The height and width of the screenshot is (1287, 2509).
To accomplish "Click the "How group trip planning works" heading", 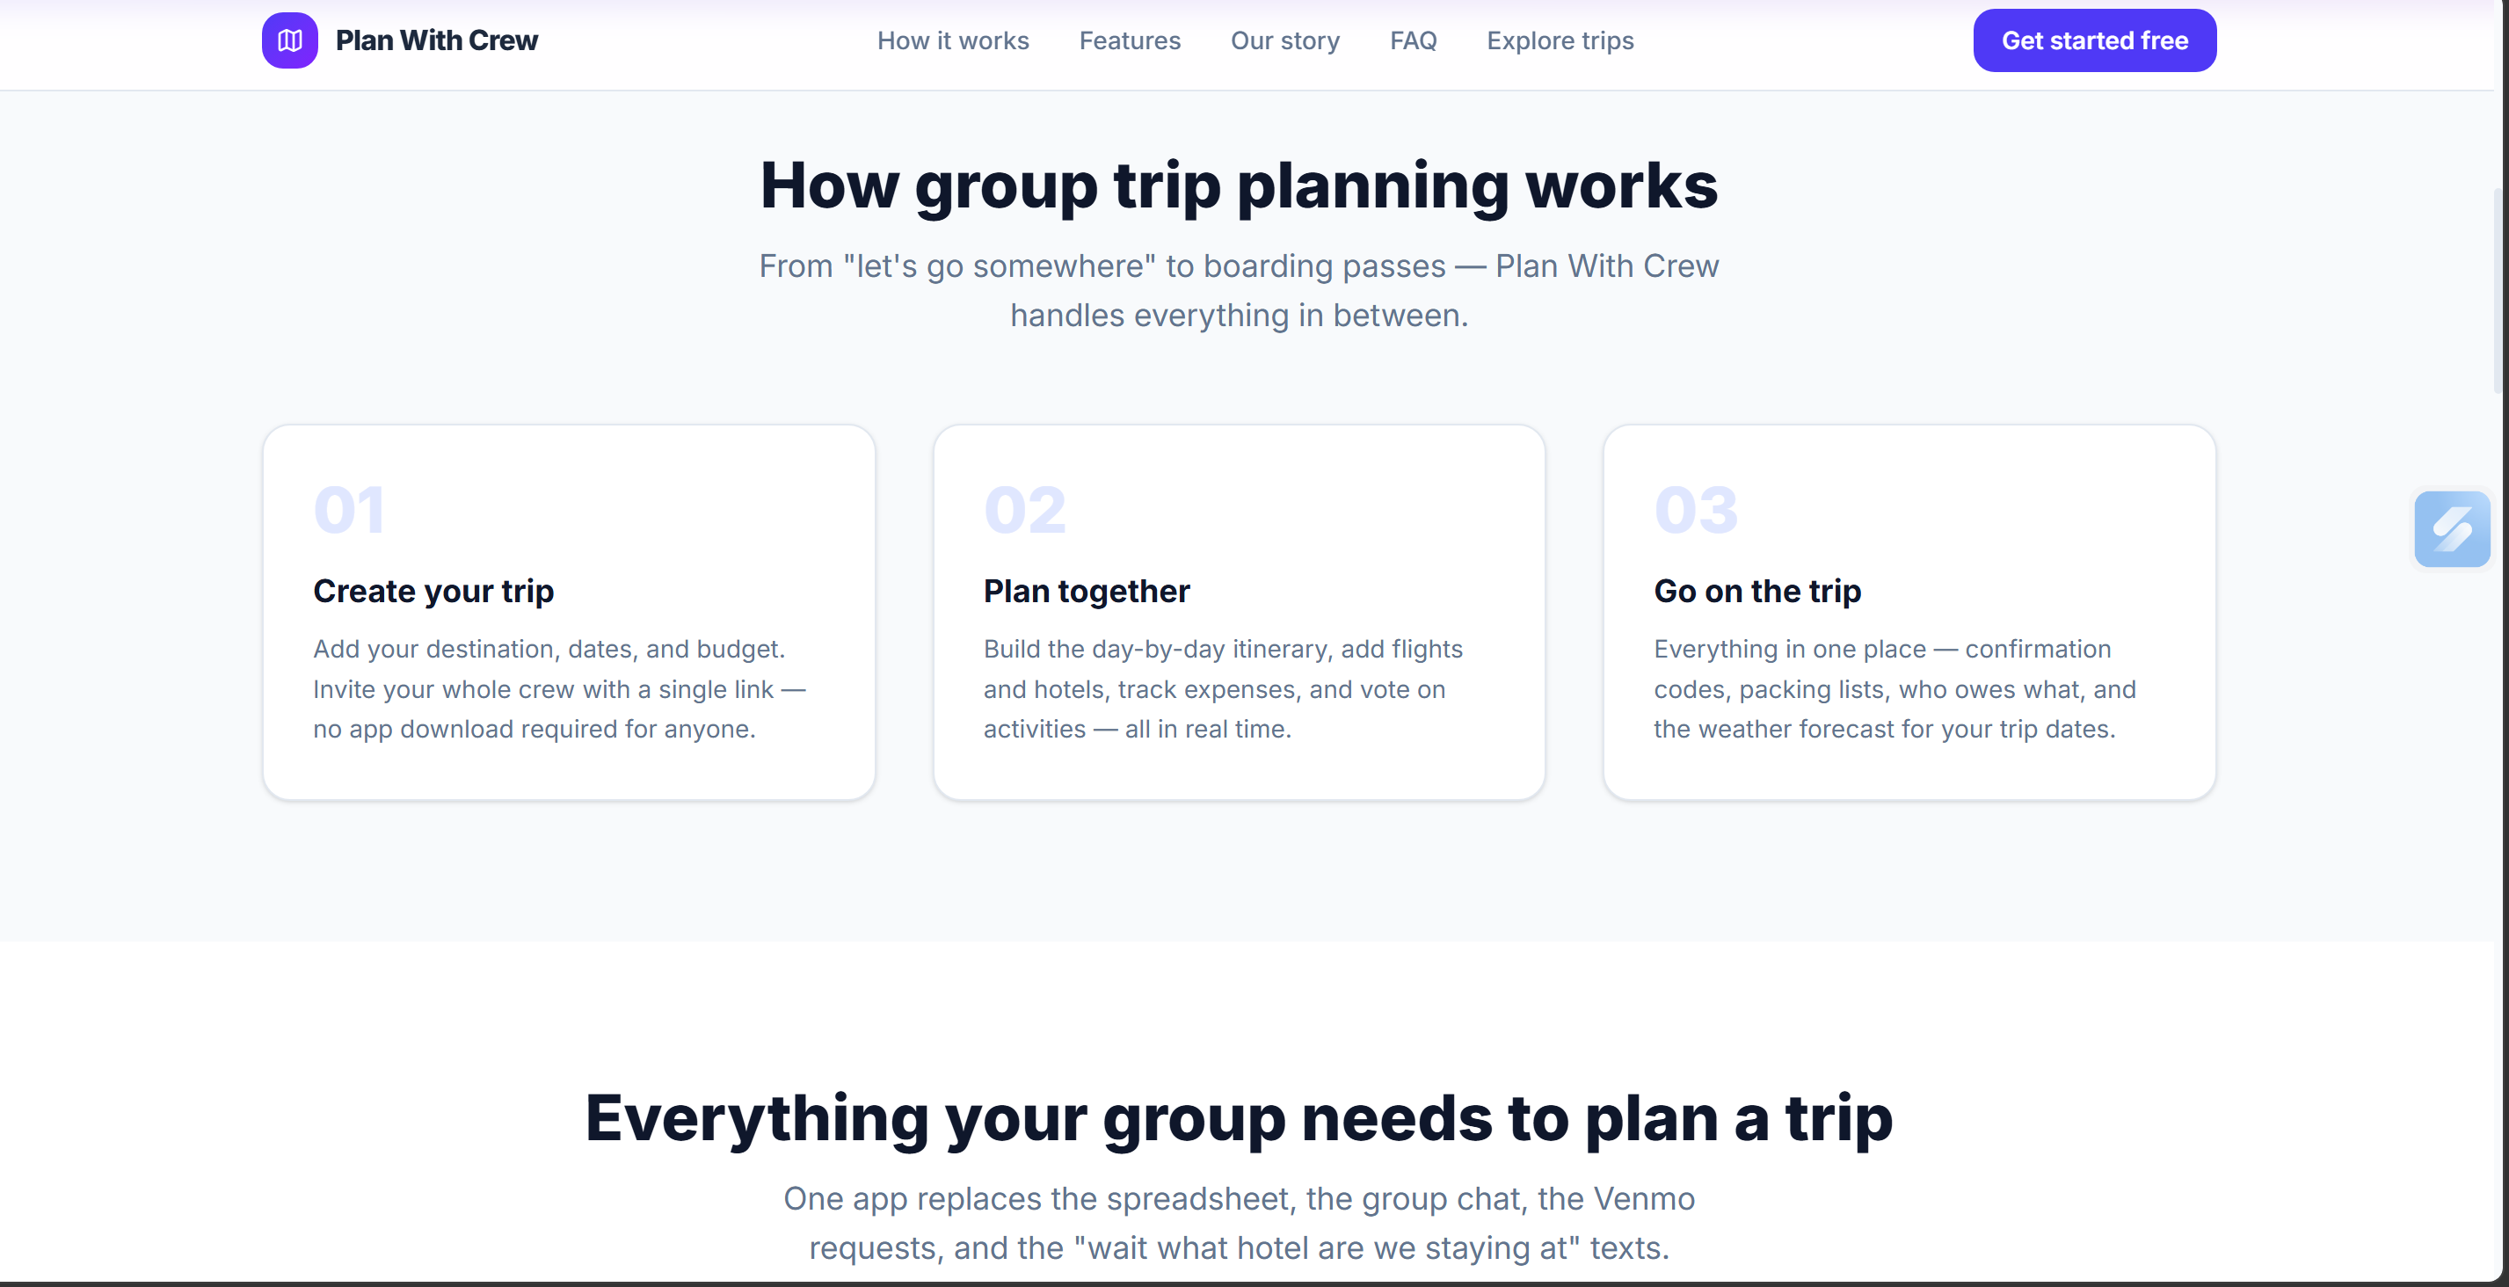I will [1238, 186].
